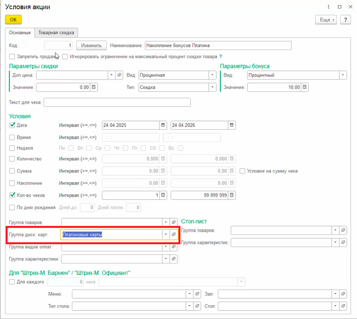Open calculator for bonus value 10,00
Viewport: 357px width, 319px height.
(305, 87)
